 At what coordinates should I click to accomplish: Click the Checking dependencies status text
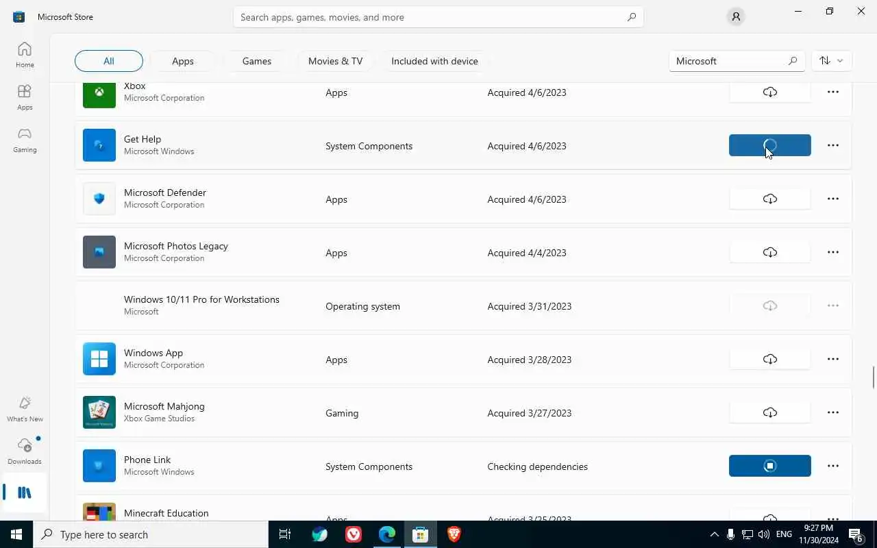[x=537, y=466]
